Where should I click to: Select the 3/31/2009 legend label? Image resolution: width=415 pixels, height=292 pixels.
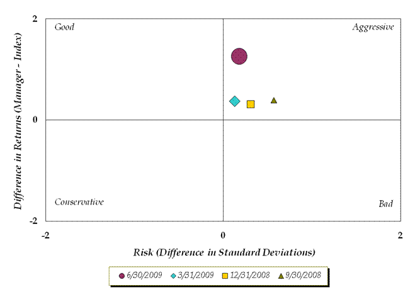pyautogui.click(x=196, y=276)
